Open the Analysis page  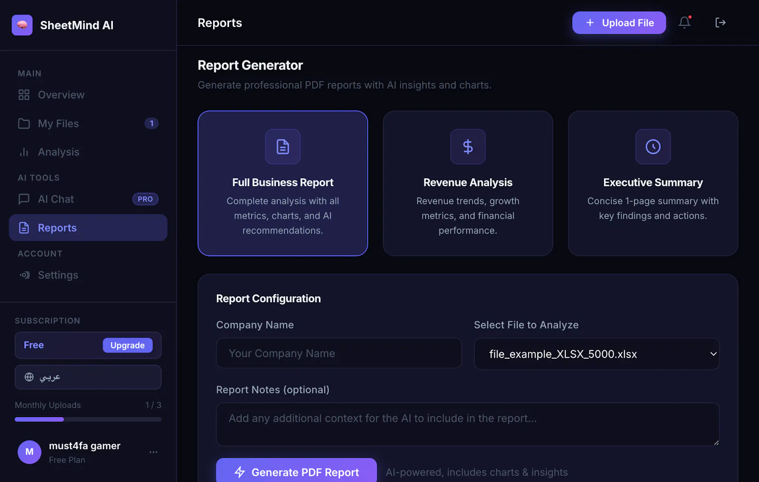pyautogui.click(x=88, y=152)
